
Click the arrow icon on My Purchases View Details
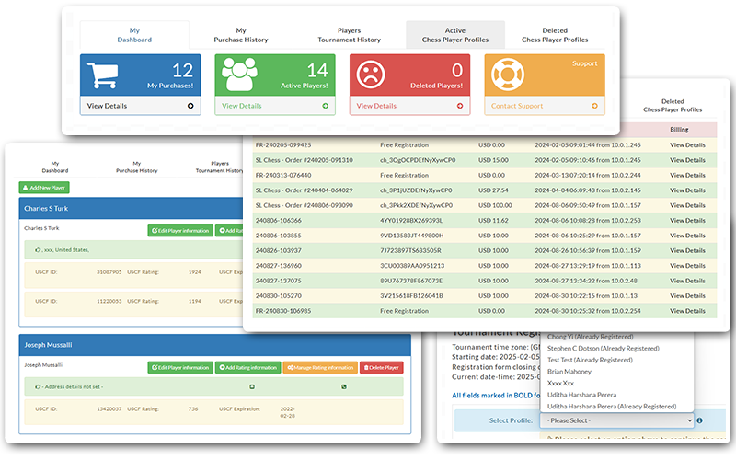[190, 106]
